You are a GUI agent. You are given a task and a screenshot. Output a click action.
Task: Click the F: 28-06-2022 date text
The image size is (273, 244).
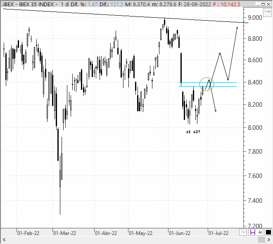pos(195,4)
